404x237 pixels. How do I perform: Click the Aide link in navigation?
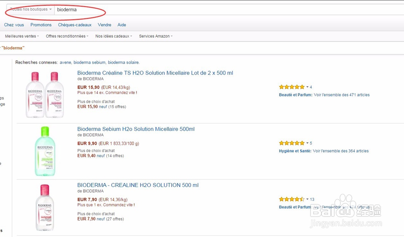coord(122,25)
